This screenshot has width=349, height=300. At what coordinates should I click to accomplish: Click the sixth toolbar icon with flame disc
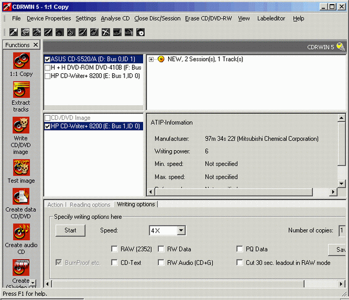coord(71,33)
